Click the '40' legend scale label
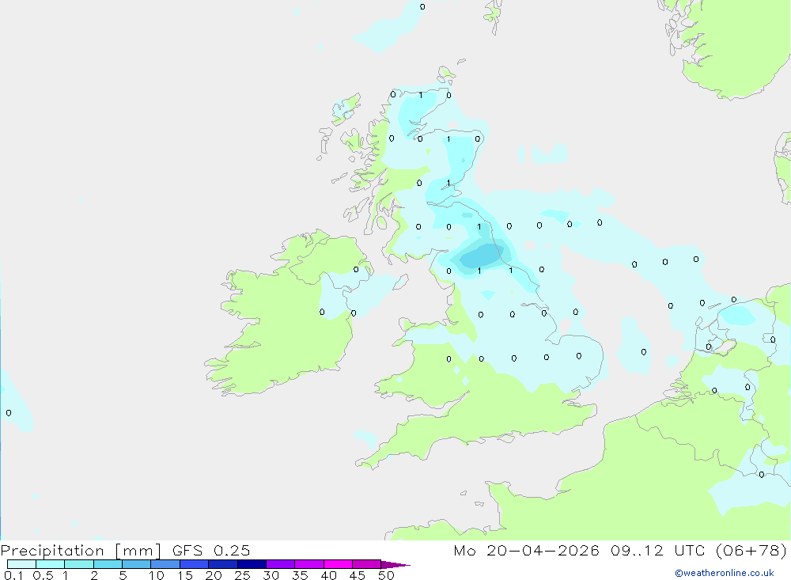This screenshot has height=580, width=791. tap(328, 575)
